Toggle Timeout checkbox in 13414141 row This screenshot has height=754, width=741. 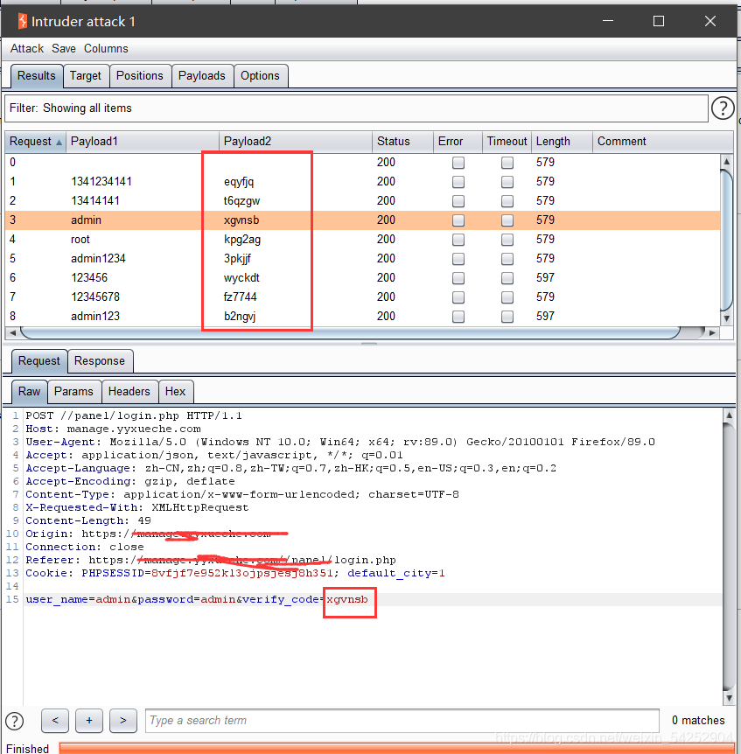(x=507, y=201)
